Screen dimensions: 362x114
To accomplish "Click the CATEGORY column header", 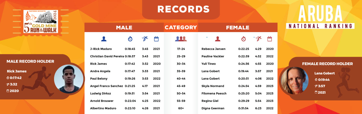I will 181,28.
